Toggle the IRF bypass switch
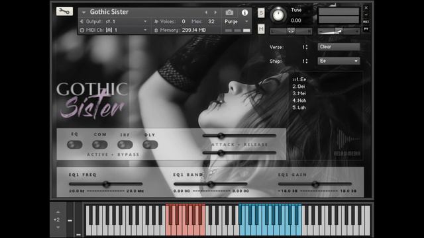424x238 pixels. (x=125, y=145)
